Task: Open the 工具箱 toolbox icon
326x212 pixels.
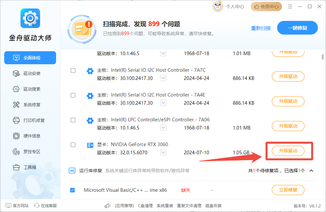Action: point(16,167)
